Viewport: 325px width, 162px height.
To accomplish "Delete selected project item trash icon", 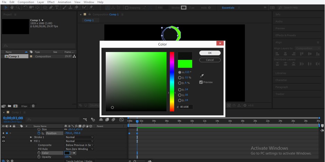I will pyautogui.click(x=33, y=106).
